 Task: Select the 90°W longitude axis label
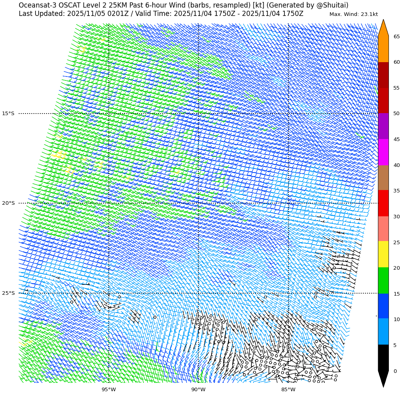[198, 390]
